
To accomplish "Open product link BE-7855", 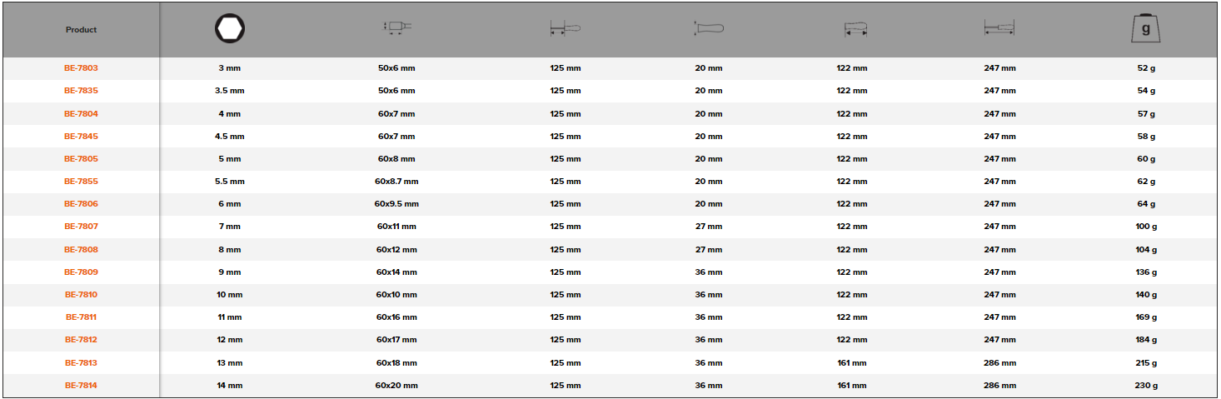I will tap(81, 182).
